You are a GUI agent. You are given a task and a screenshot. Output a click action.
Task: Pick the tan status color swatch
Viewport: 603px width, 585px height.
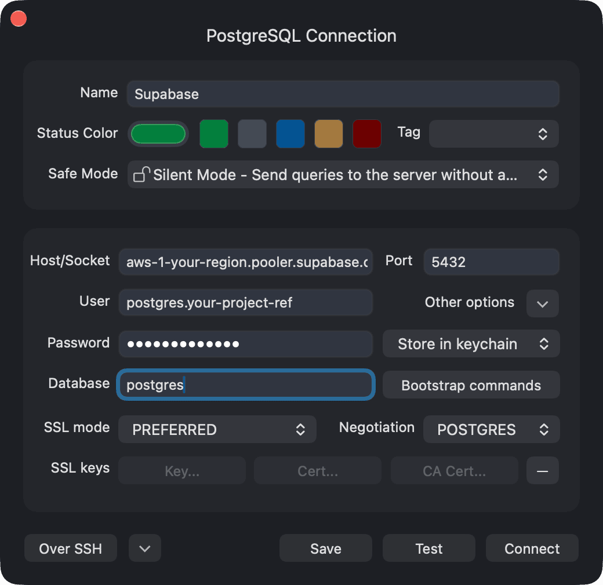click(x=328, y=134)
